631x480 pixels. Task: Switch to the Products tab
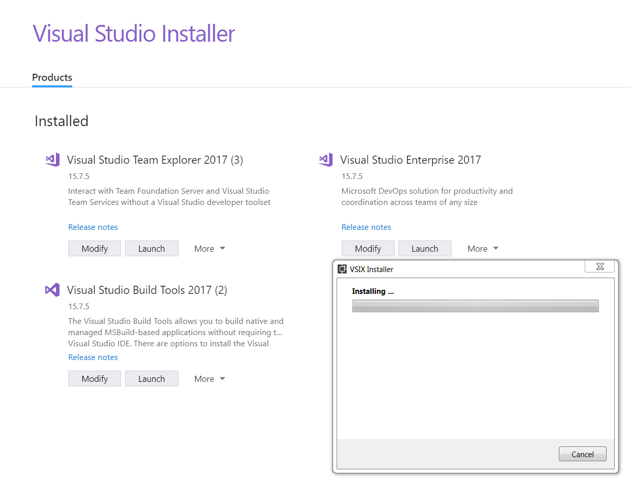click(x=52, y=77)
